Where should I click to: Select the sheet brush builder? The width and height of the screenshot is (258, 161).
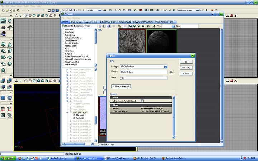pos(10,57)
